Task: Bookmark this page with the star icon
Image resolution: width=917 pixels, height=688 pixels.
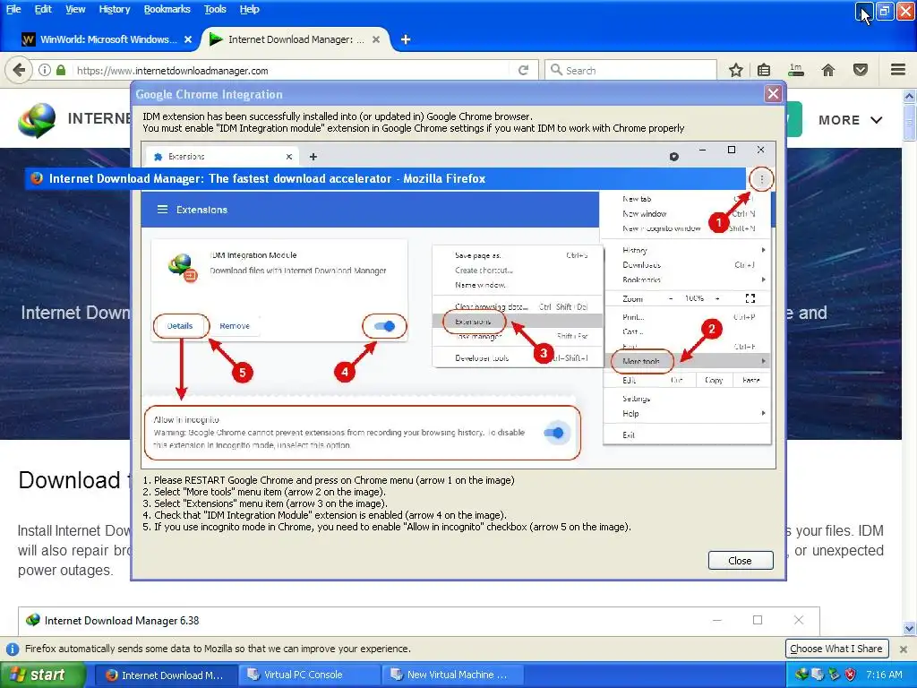Action: coord(736,70)
